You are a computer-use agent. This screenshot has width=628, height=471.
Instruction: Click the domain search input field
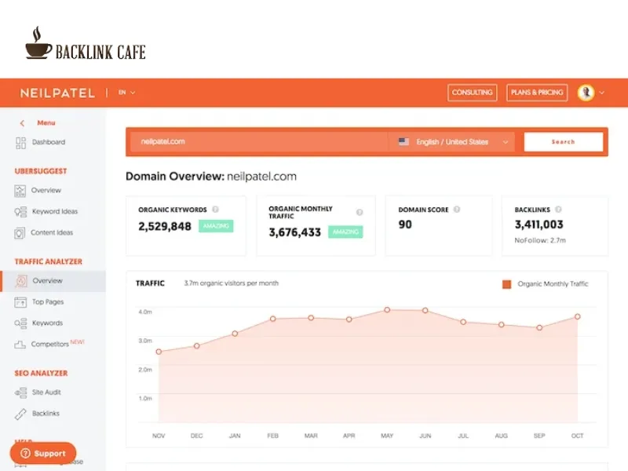point(259,142)
